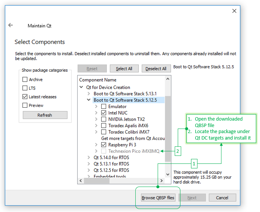Viewport: 260px width, 212px height.
Task: Check the LTS package category
Action: pyautogui.click(x=25, y=88)
